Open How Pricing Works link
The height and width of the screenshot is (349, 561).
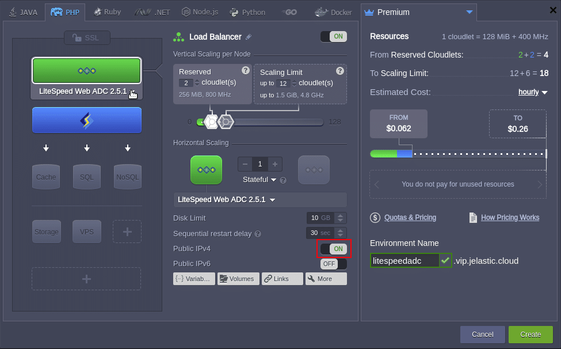click(x=510, y=217)
